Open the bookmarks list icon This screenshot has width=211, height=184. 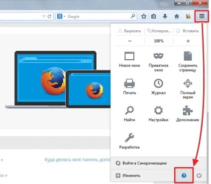pos(154,16)
